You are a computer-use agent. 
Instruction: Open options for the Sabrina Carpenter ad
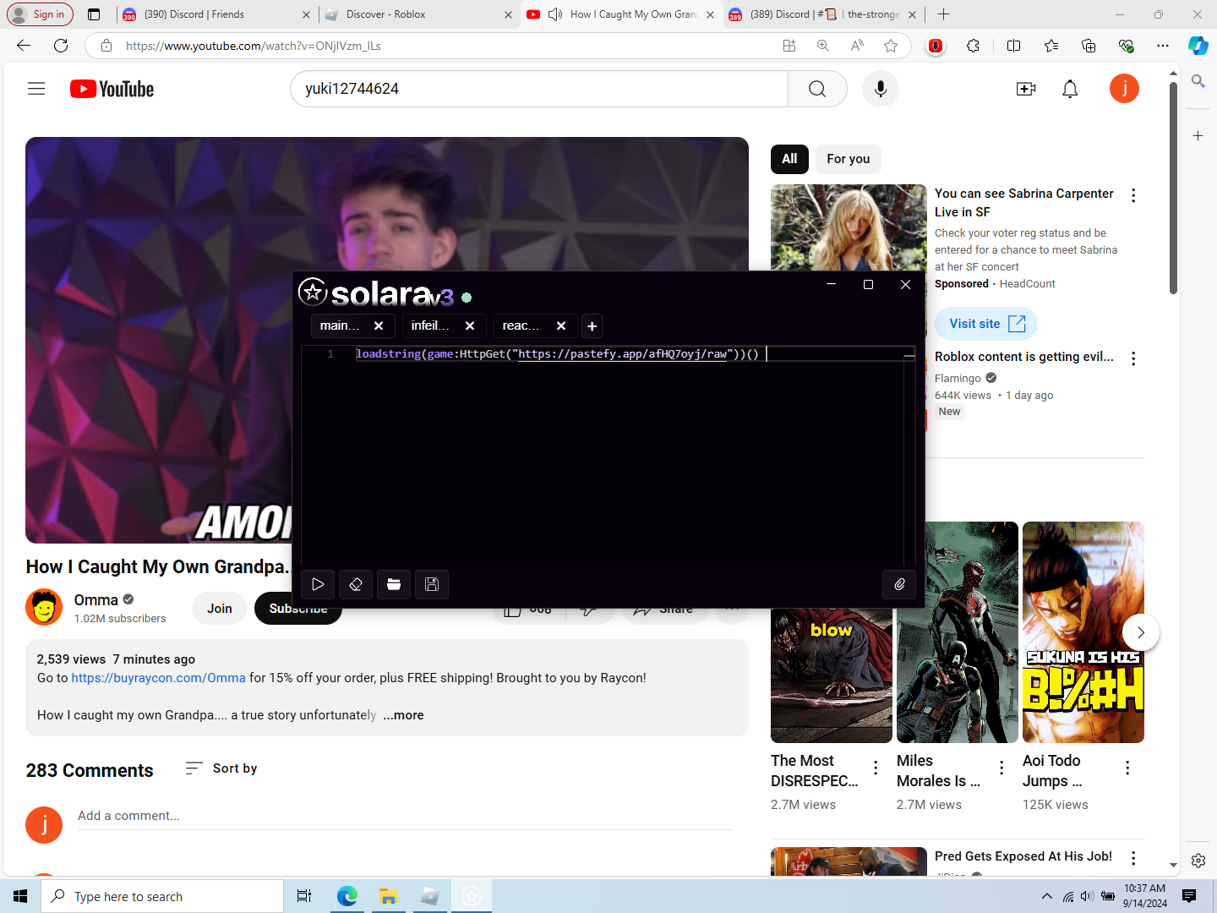tap(1133, 195)
